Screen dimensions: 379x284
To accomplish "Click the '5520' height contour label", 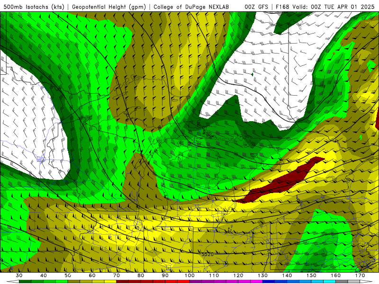I will 208,254.
